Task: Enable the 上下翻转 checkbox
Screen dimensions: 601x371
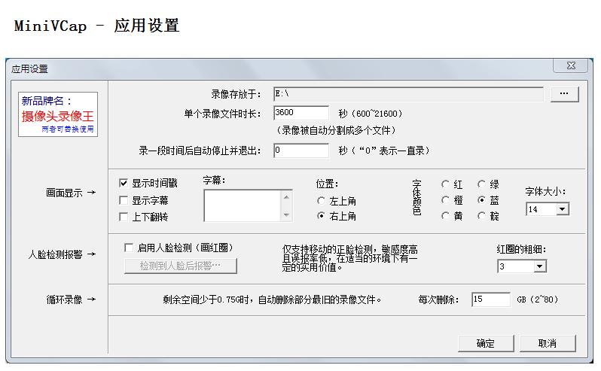Action: [124, 217]
